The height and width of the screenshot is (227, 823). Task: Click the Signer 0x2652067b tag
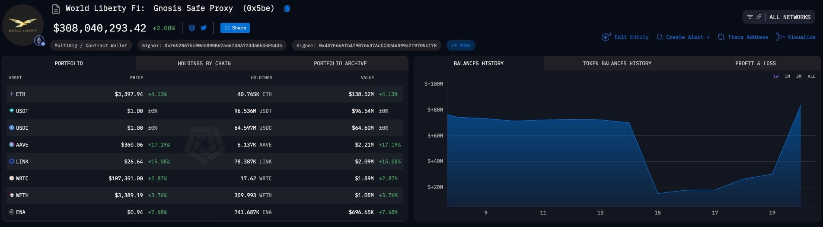pos(212,45)
